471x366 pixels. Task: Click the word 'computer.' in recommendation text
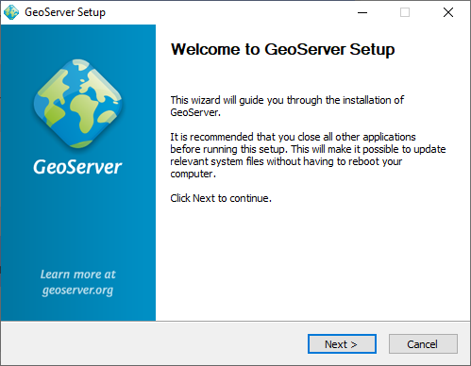point(193,174)
